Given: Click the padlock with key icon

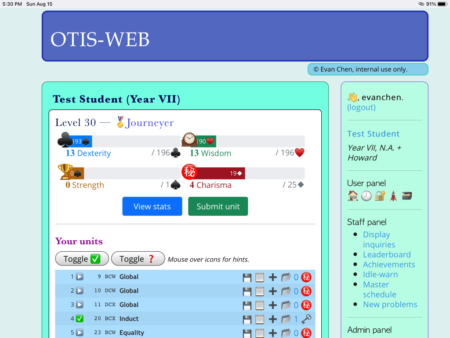Looking at the screenshot, I should 380,196.
